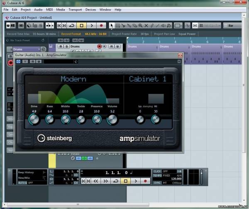The image size is (249, 209).
Task: Open the Transport menu
Action: click(x=75, y=10)
